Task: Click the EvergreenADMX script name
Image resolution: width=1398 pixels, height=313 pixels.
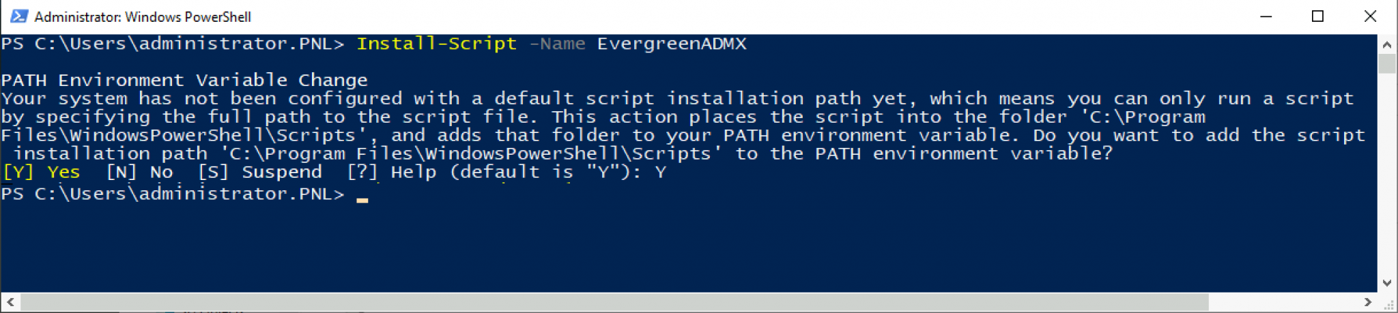Action: pyautogui.click(x=672, y=44)
